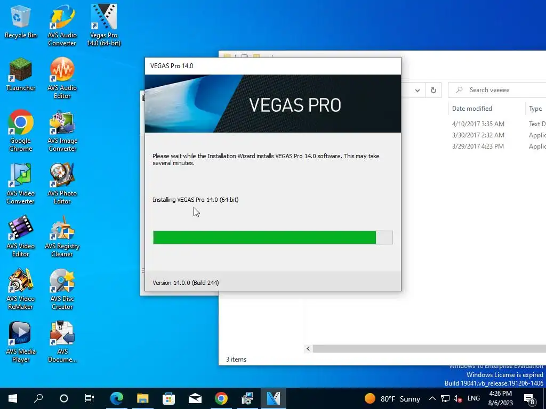546x409 pixels.
Task: Click the 3 items status text
Action: (x=236, y=359)
